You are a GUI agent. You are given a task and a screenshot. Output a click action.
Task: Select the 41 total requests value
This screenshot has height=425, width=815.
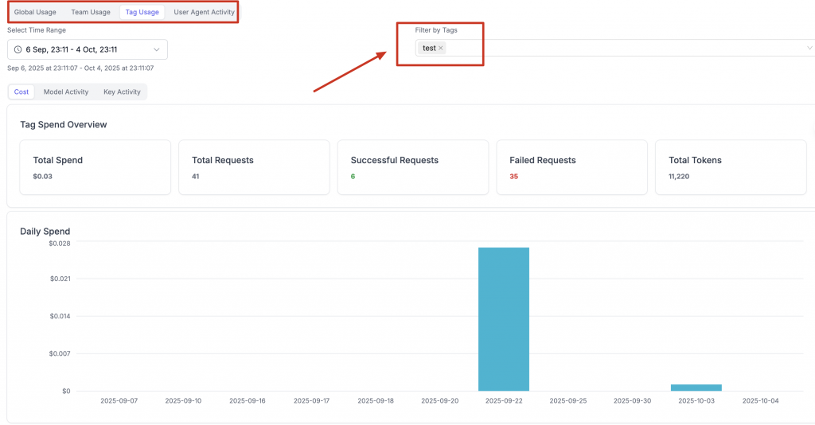tap(196, 177)
